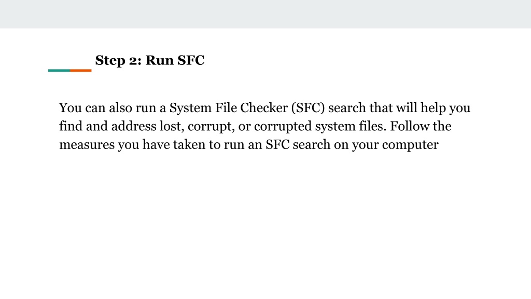Click the phrase "Follow the" in body text
This screenshot has width=531, height=299.
(x=421, y=126)
